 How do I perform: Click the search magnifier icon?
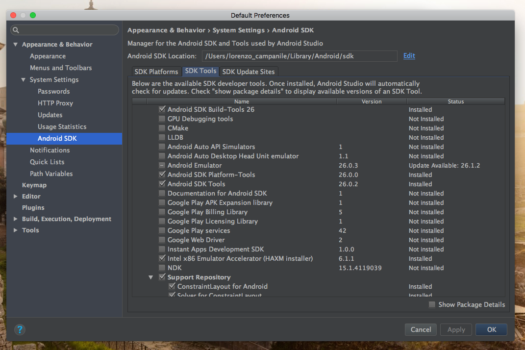(x=16, y=30)
